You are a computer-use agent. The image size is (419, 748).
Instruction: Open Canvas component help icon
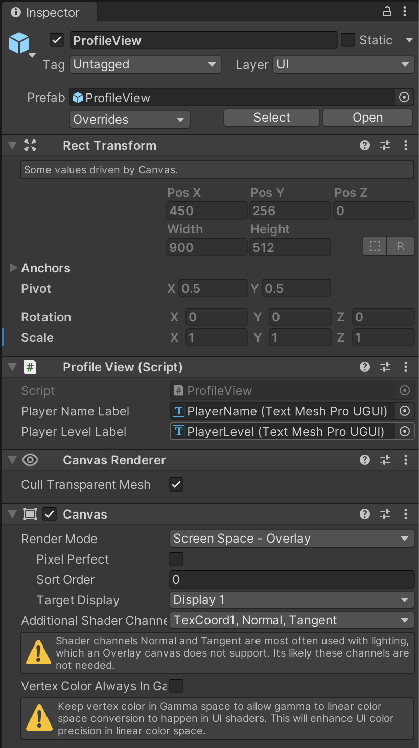coord(365,514)
